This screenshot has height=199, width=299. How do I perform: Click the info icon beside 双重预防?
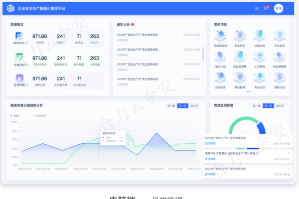tap(27, 65)
